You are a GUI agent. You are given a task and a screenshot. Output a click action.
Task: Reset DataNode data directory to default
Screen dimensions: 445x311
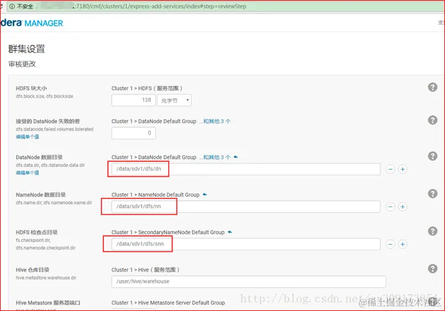(236, 157)
